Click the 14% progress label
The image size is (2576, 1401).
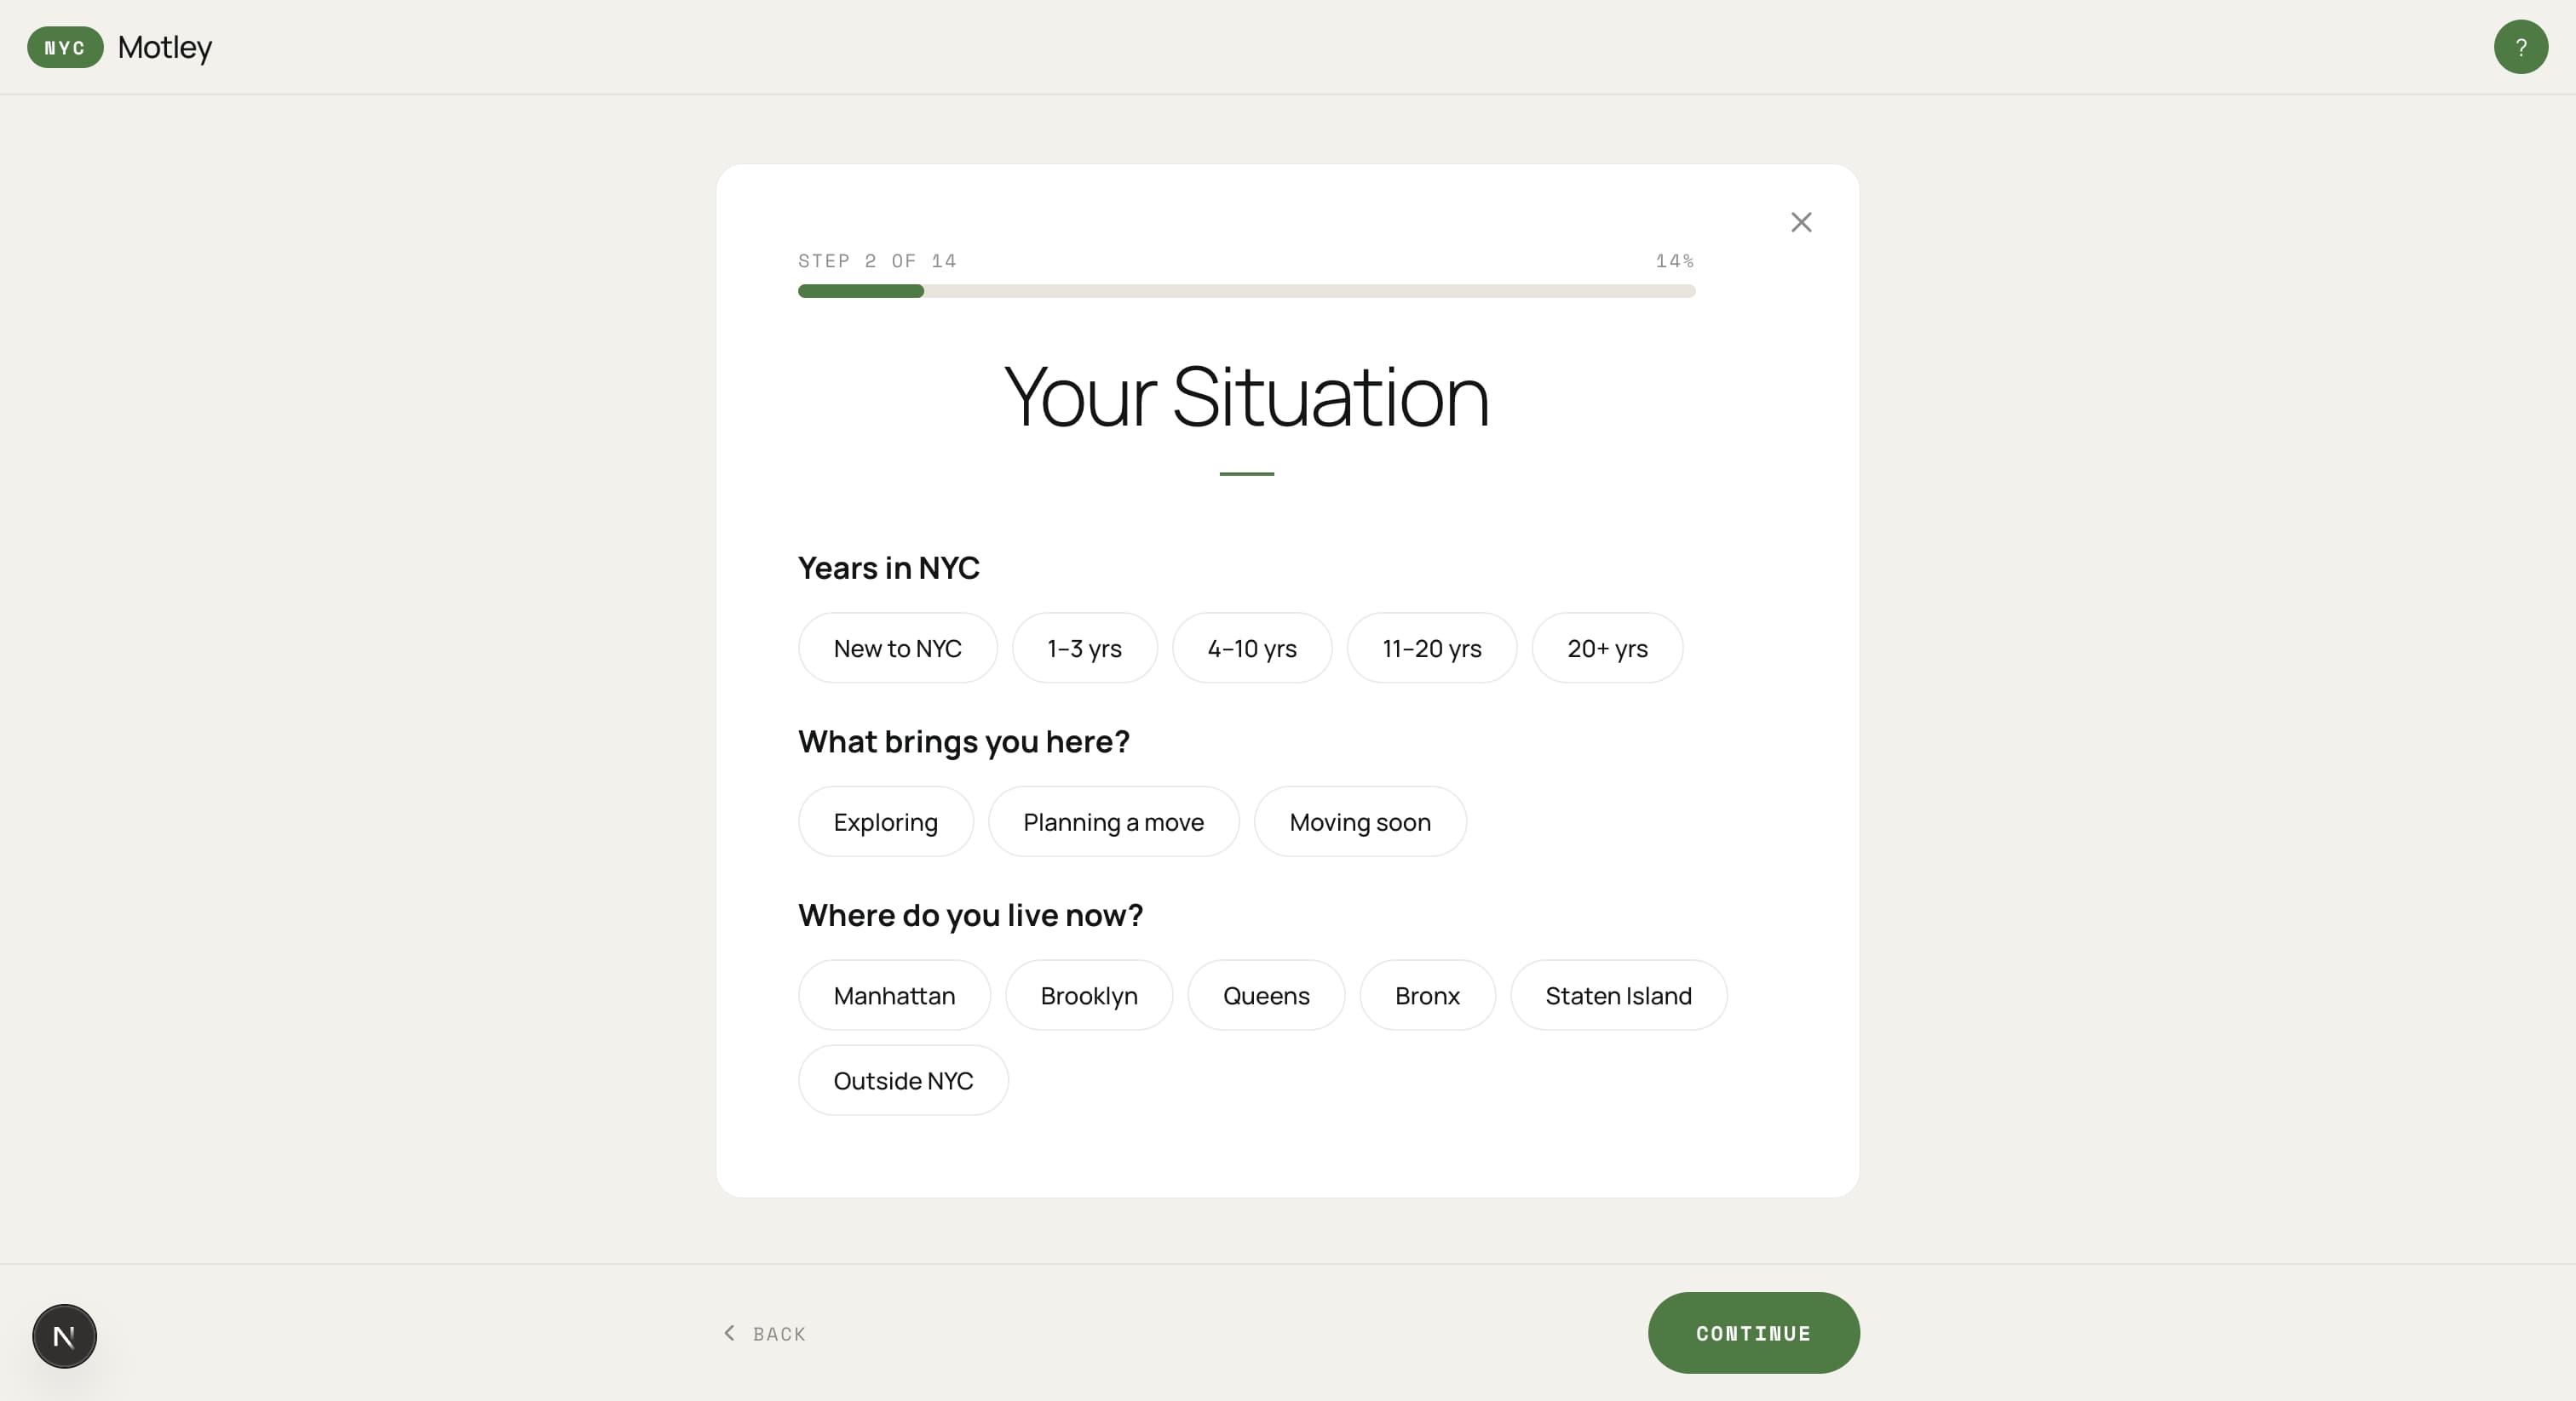click(x=1674, y=262)
